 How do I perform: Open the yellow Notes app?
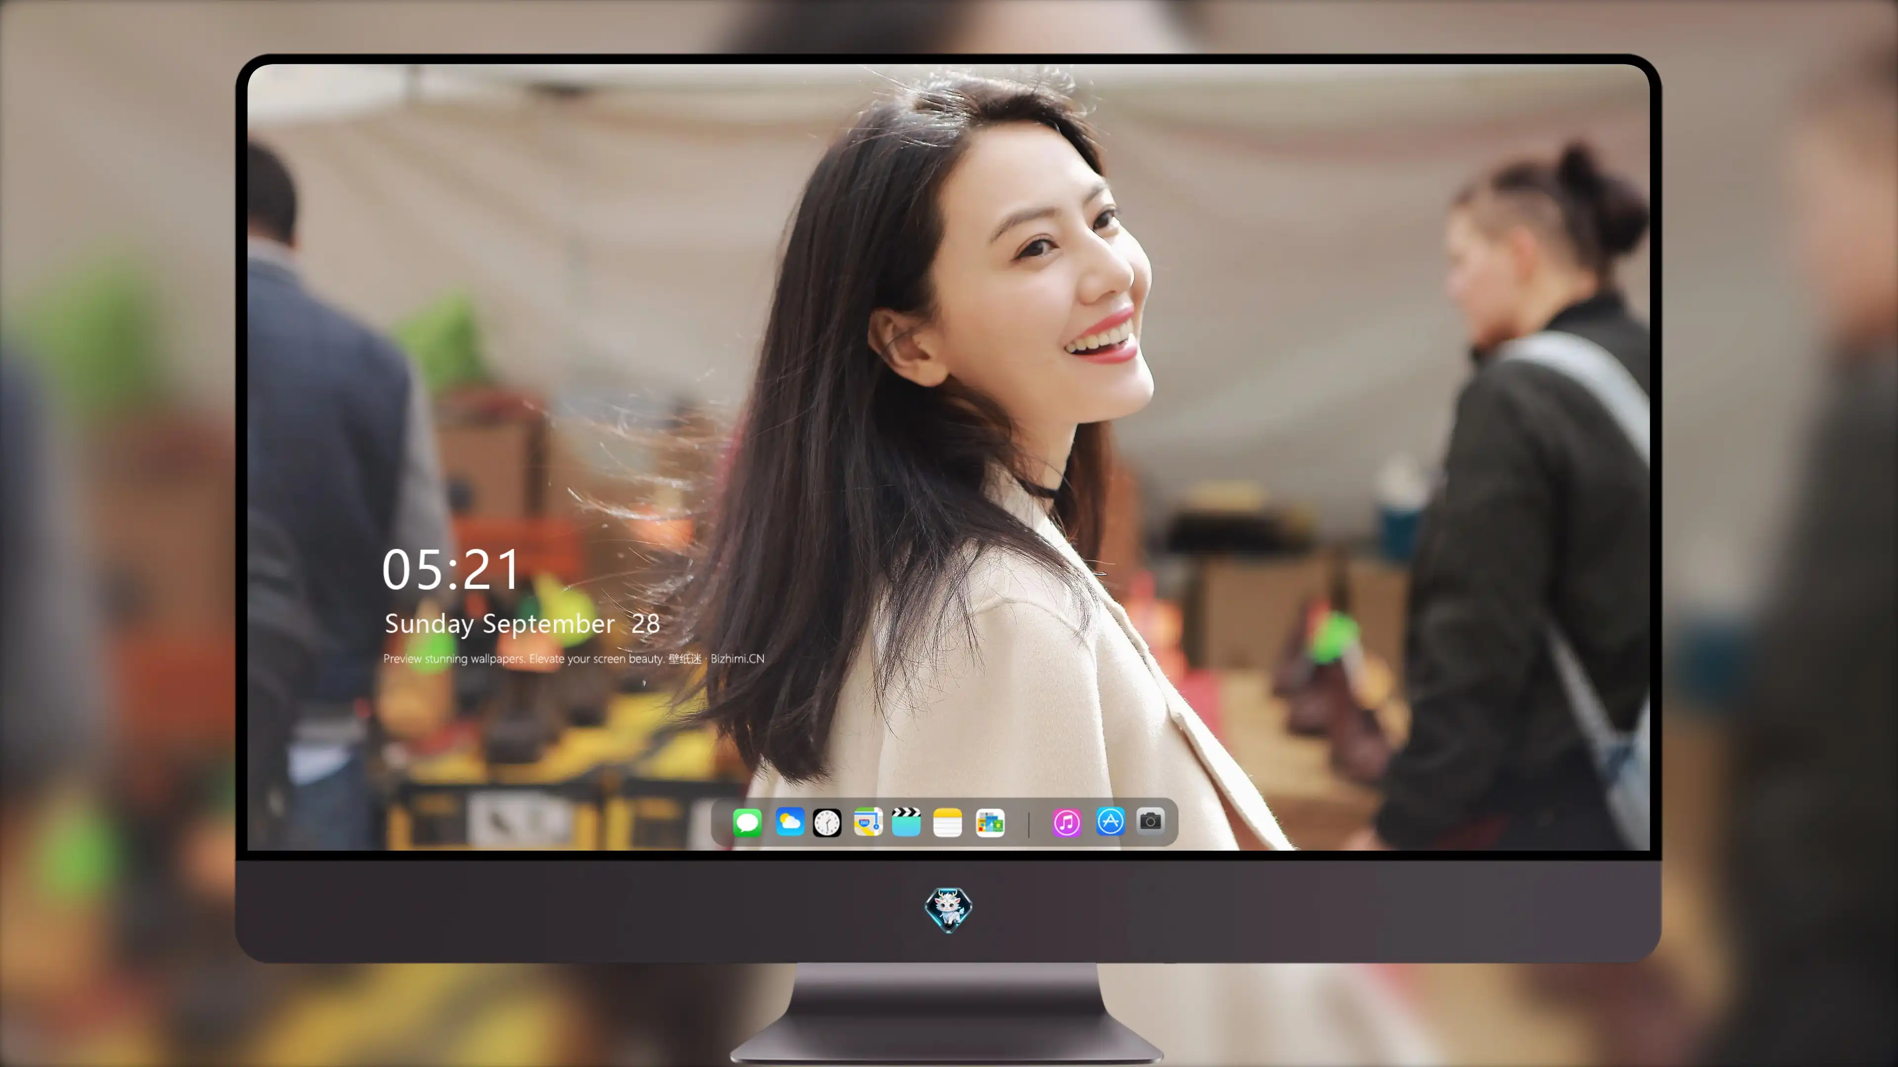coord(948,822)
